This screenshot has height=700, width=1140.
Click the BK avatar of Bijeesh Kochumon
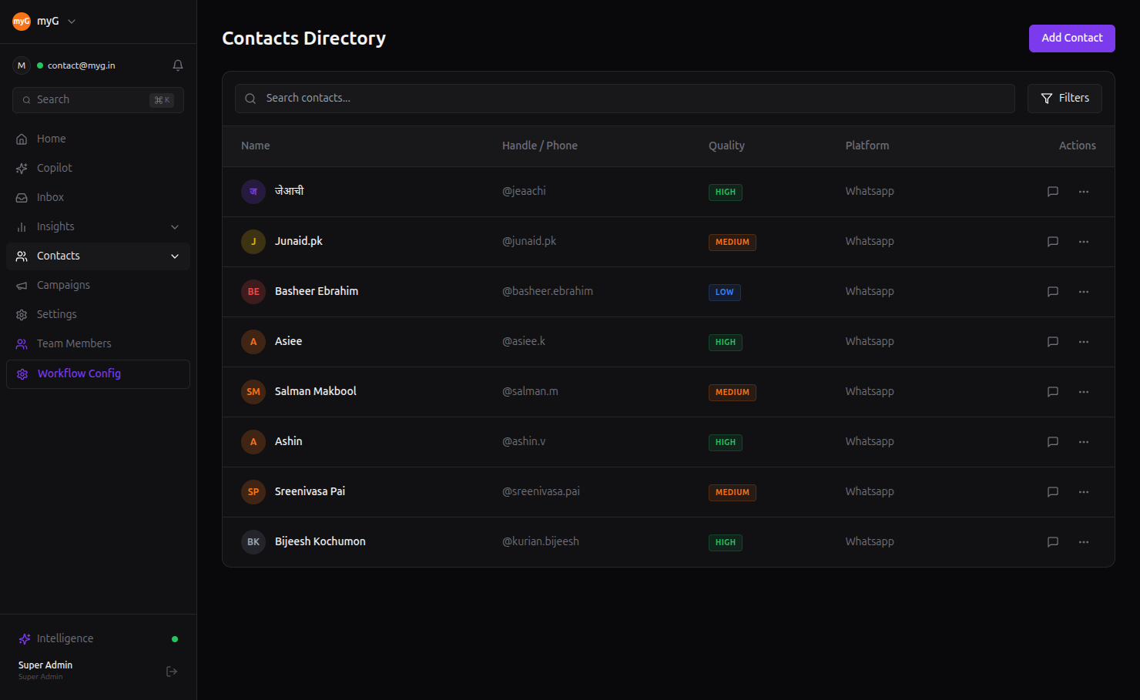coord(253,542)
